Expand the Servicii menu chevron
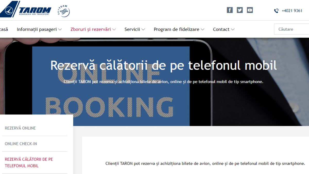 pos(143,29)
